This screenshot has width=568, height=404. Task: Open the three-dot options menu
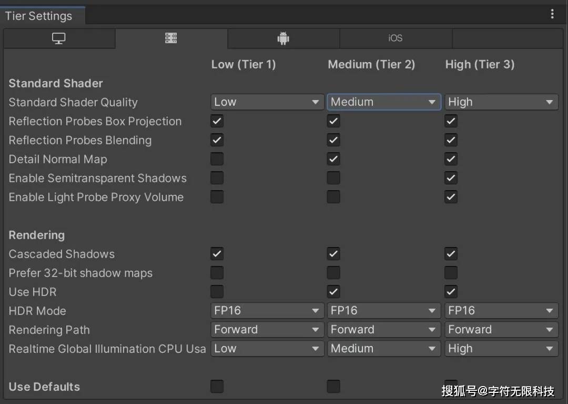pyautogui.click(x=552, y=14)
